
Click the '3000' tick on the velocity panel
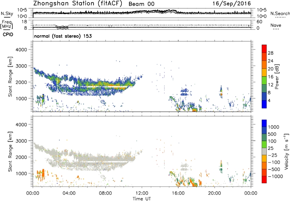pos(21,141)
